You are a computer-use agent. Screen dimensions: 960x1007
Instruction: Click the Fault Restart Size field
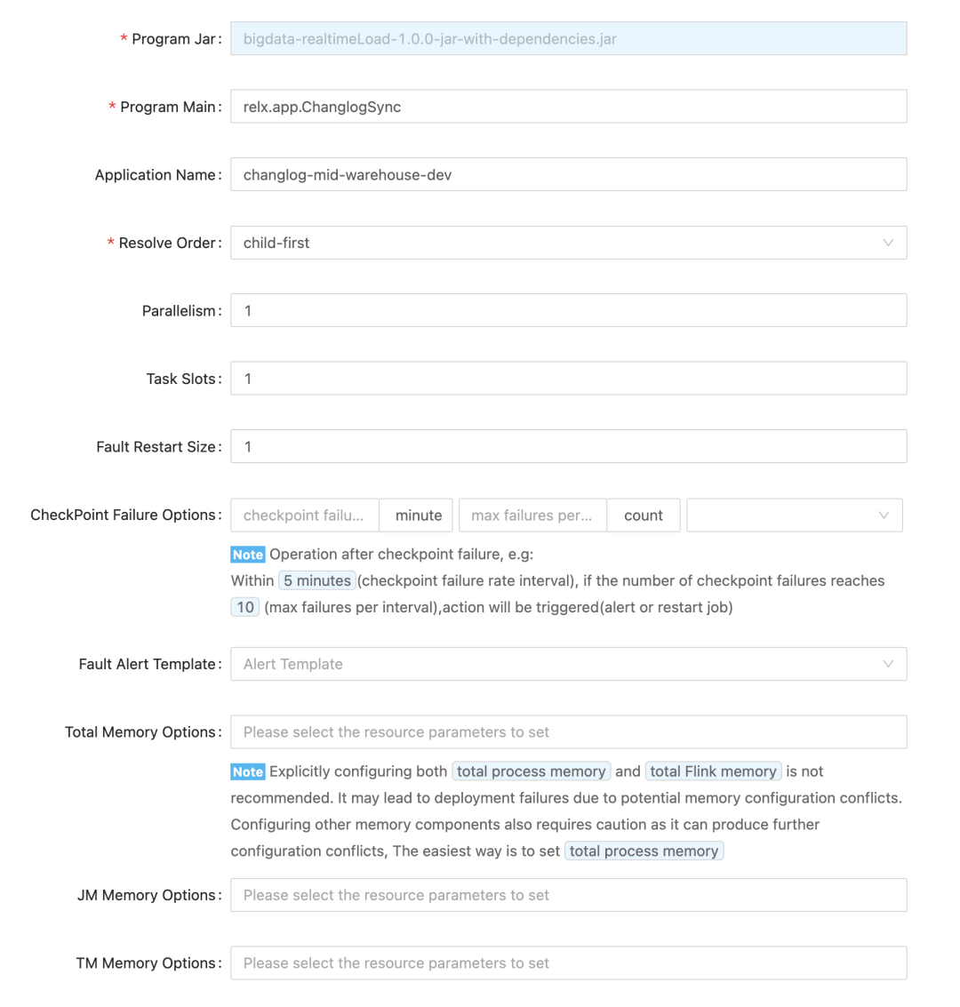(x=568, y=447)
